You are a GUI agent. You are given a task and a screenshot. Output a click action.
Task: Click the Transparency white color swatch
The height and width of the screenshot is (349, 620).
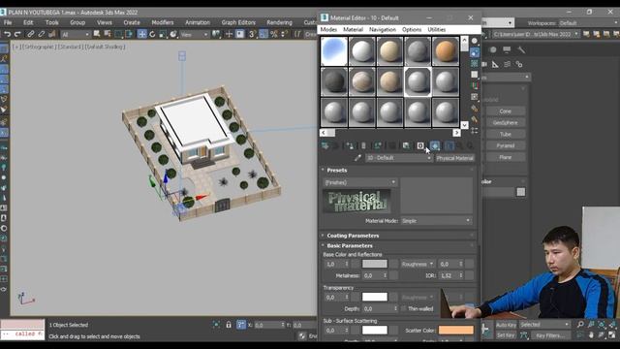coord(375,297)
